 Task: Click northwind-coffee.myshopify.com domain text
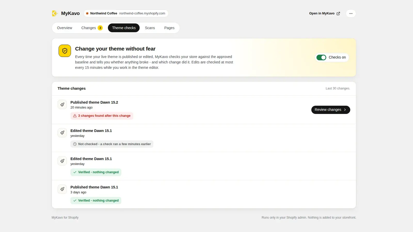pos(142,13)
